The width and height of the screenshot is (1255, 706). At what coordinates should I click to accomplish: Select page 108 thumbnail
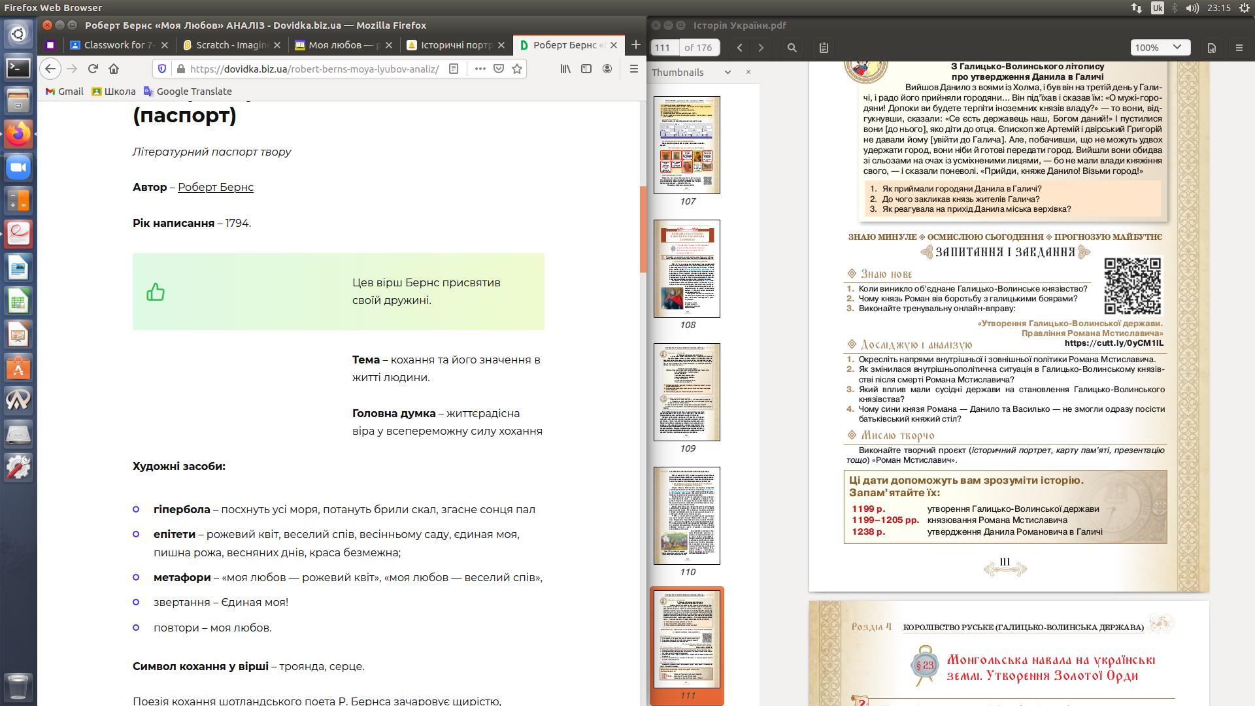pos(687,269)
